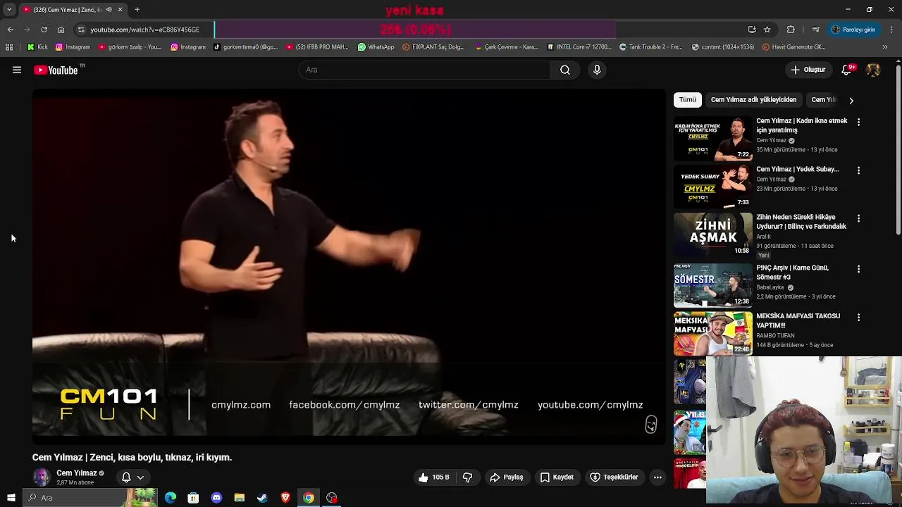The image size is (902, 507).
Task: Bookmark this page with the star
Action: tap(767, 30)
